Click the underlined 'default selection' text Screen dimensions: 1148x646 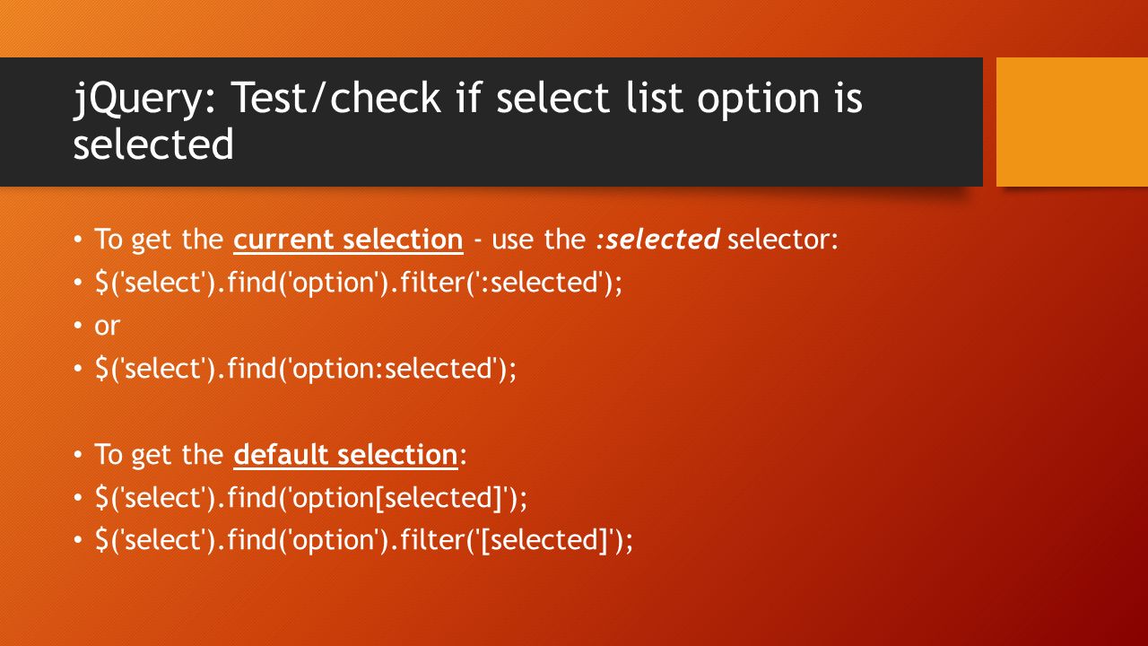[x=345, y=455]
